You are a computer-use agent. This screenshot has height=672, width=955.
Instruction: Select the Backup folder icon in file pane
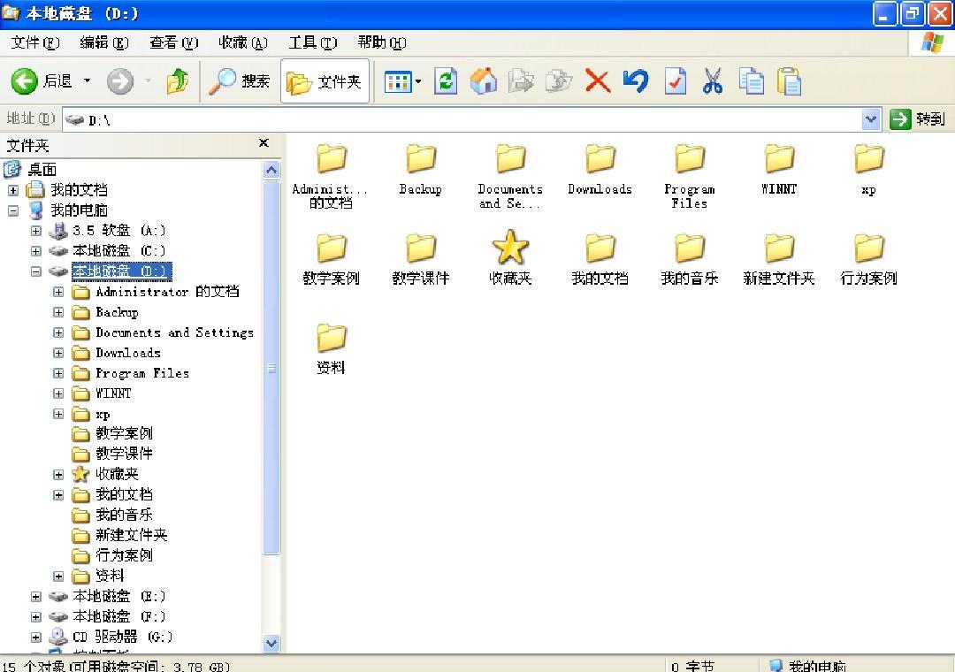tap(421, 160)
